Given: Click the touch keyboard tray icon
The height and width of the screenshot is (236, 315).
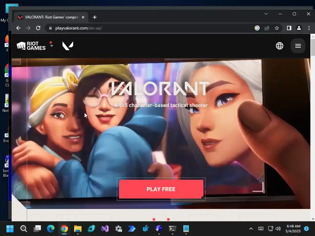Looking at the screenshot, I should (x=261, y=229).
